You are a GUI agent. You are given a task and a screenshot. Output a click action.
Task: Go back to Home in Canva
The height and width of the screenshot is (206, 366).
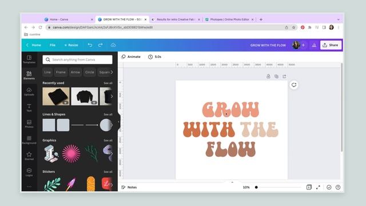coord(34,45)
